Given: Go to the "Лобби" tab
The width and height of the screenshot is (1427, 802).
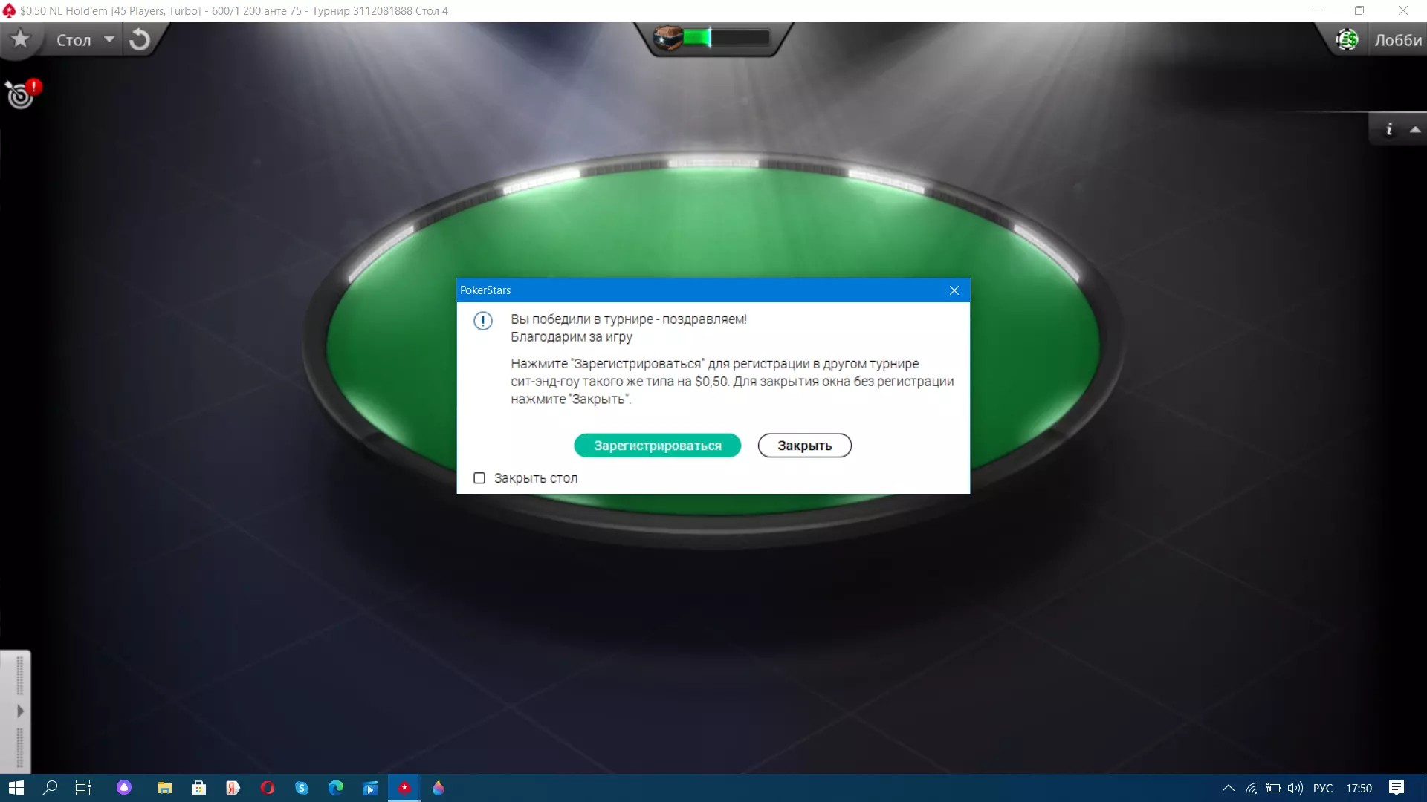Looking at the screenshot, I should [1397, 39].
